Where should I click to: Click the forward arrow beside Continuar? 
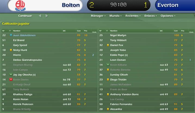click(x=47, y=16)
